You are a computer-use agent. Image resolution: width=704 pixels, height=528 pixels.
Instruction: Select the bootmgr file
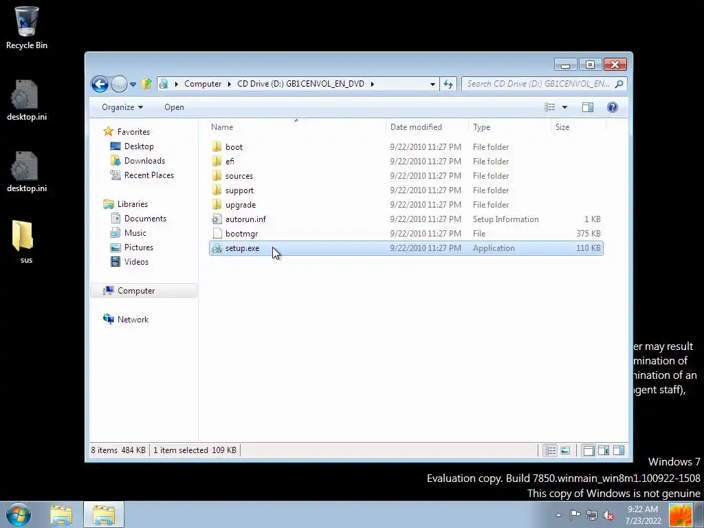click(x=406, y=234)
